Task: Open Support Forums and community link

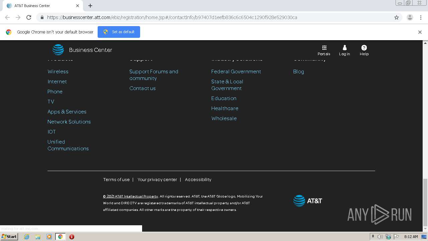Action: click(154, 75)
